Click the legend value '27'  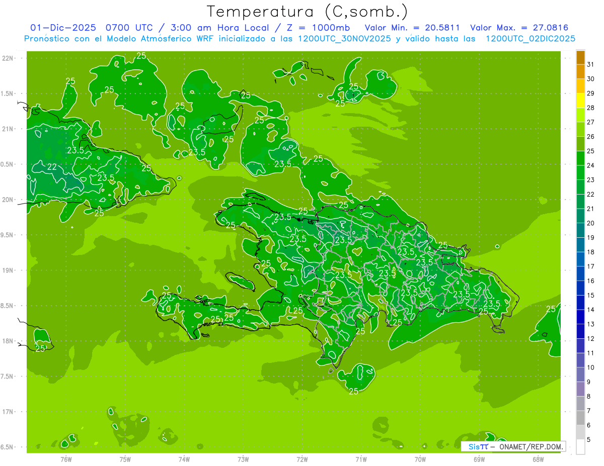click(590, 122)
